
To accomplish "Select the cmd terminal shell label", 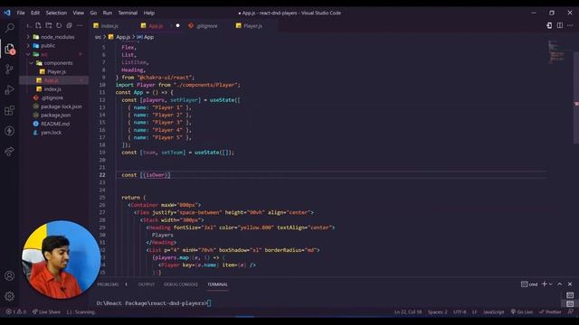I will click(x=529, y=284).
